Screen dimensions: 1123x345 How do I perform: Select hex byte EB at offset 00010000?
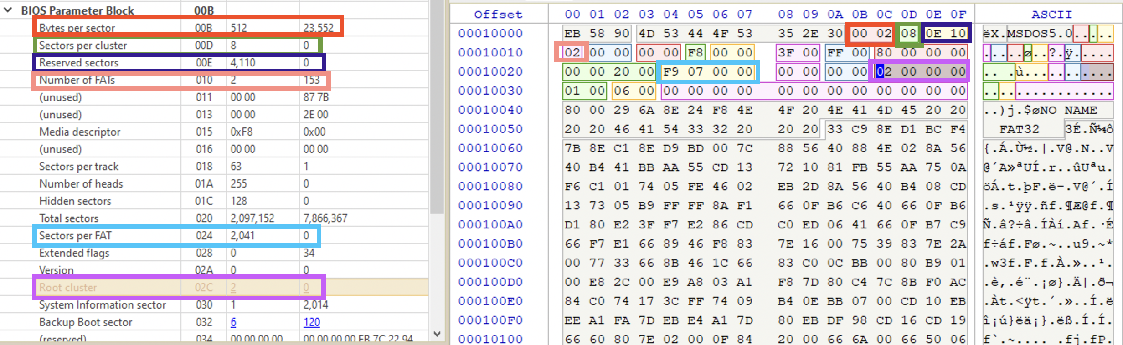[572, 33]
